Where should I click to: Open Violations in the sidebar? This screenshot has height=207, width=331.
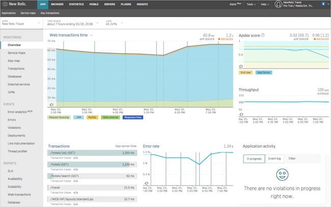pos(14,128)
